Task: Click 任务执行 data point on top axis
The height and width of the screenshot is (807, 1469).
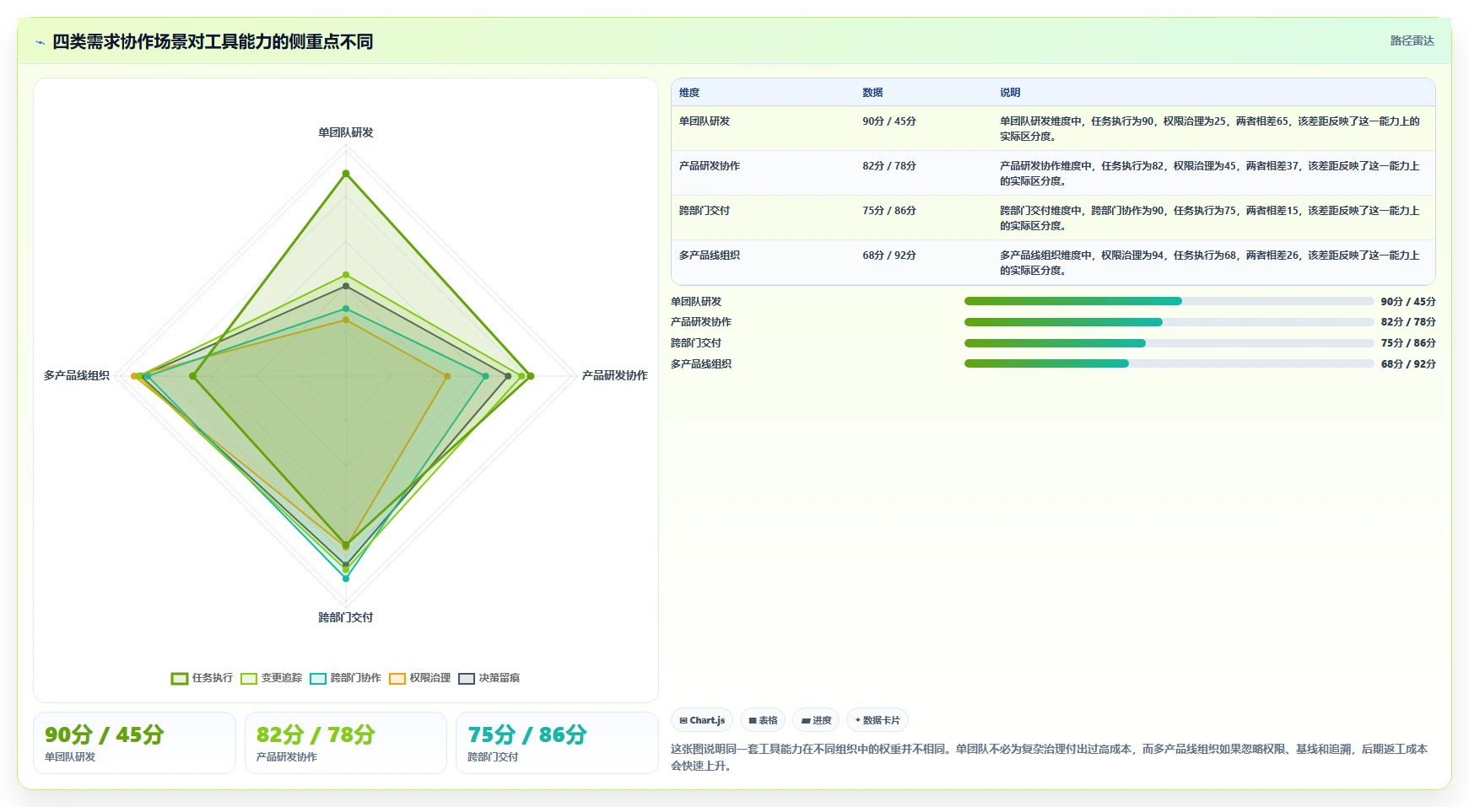Action: coord(345,174)
